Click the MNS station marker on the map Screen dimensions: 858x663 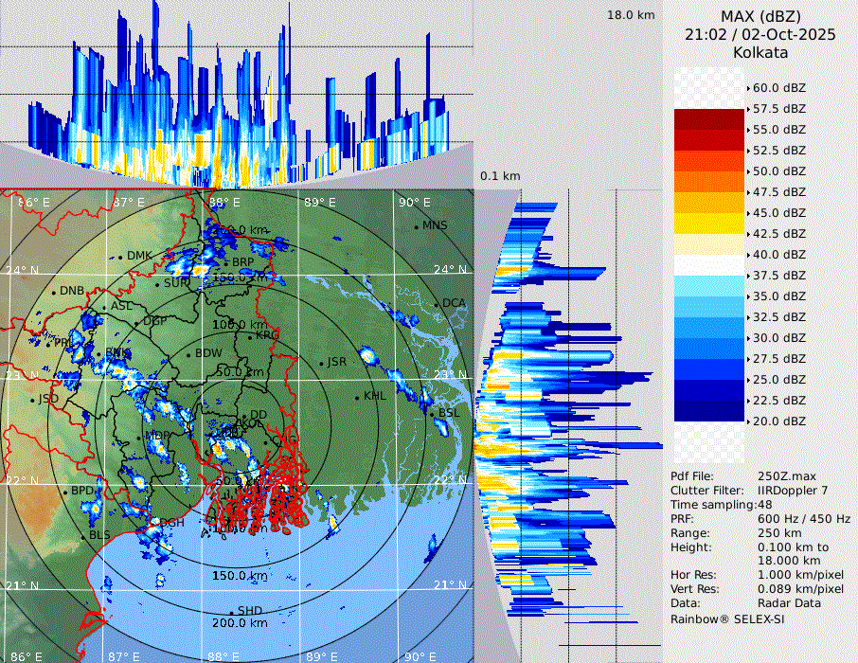417,226
